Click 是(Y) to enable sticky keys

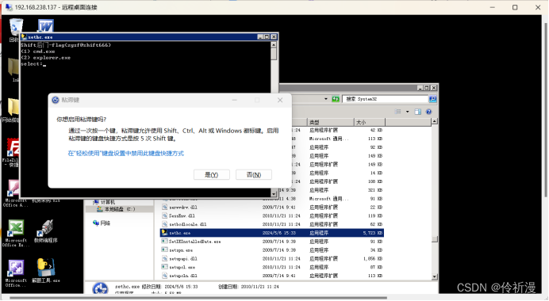[212, 174]
